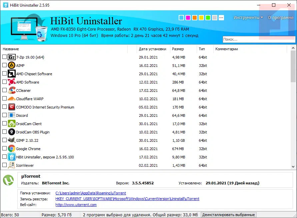Click the Всего: 50 status entry
This screenshot has width=297, height=218.
pyautogui.click(x=10, y=215)
